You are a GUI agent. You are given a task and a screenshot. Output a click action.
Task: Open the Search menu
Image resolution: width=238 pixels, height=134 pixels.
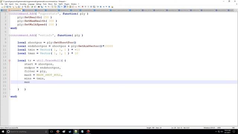(11, 4)
